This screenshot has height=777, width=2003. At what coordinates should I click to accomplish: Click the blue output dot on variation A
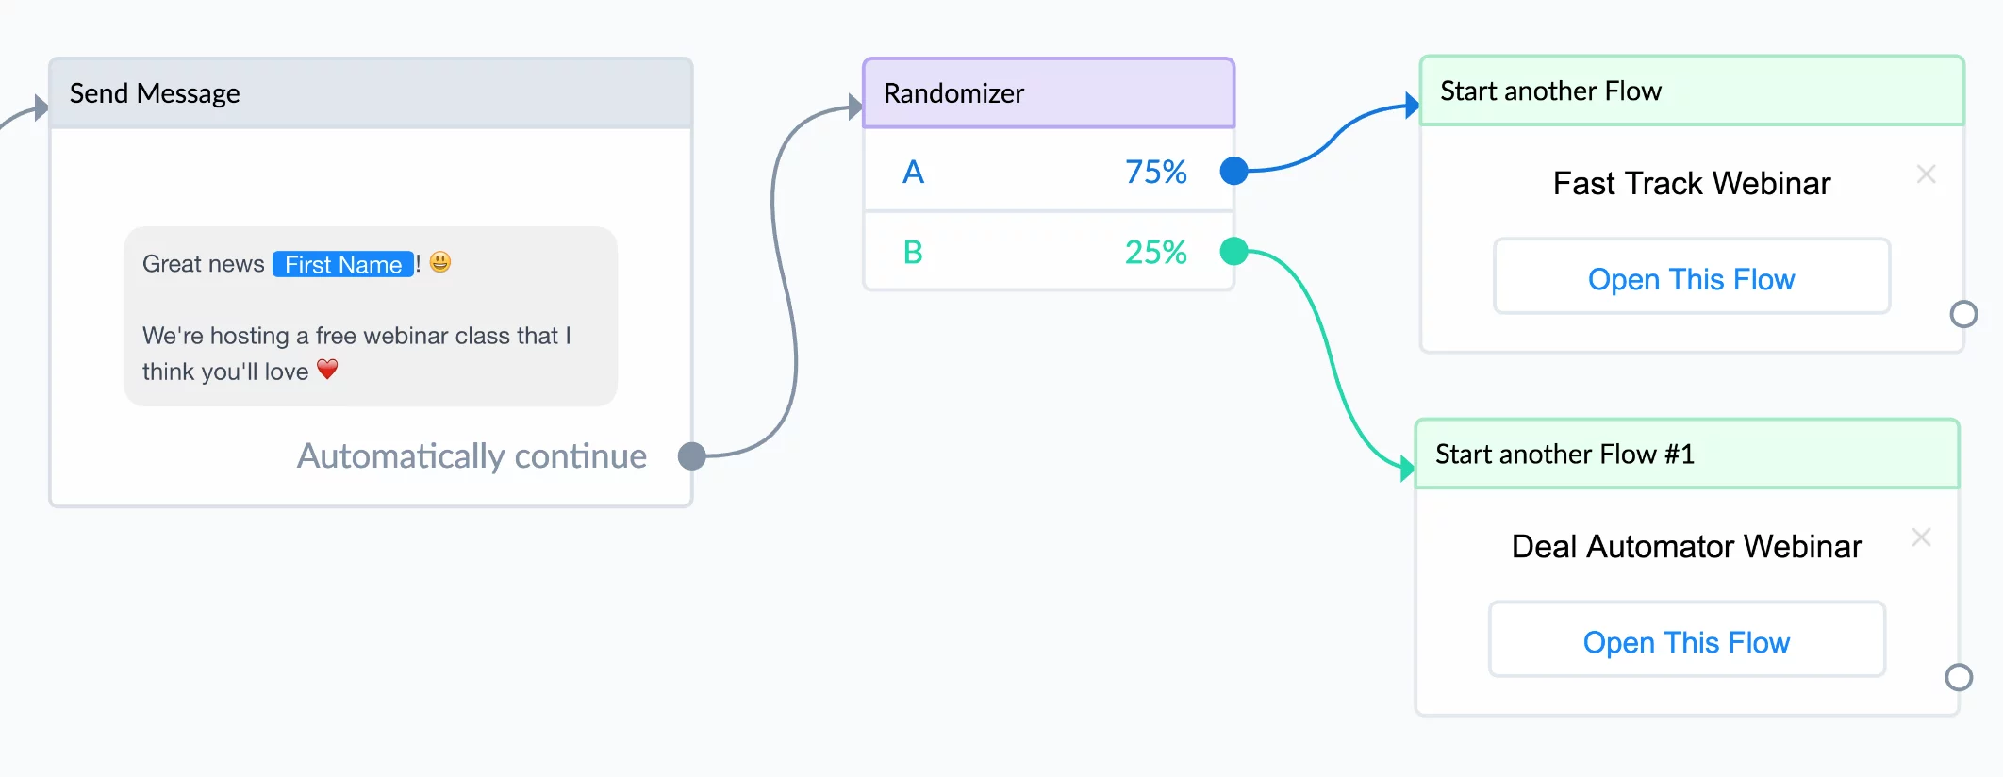1233,171
